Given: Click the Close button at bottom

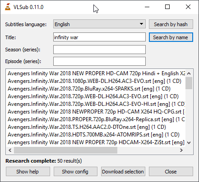Looking at the screenshot, I should click(171, 171).
